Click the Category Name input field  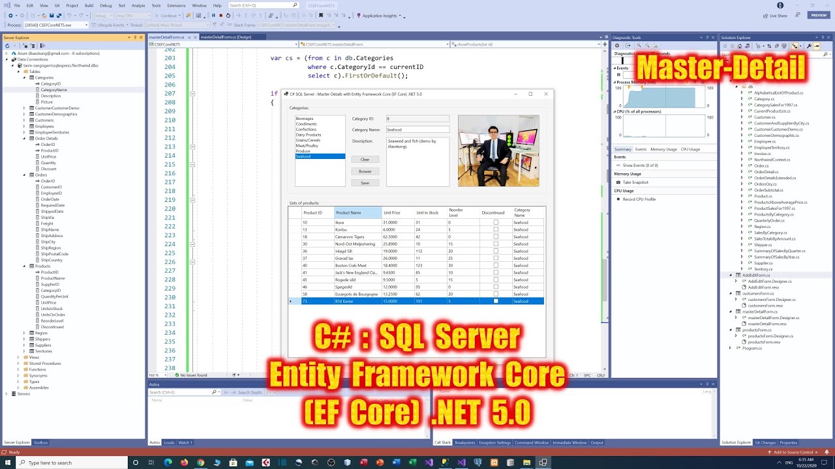point(417,130)
